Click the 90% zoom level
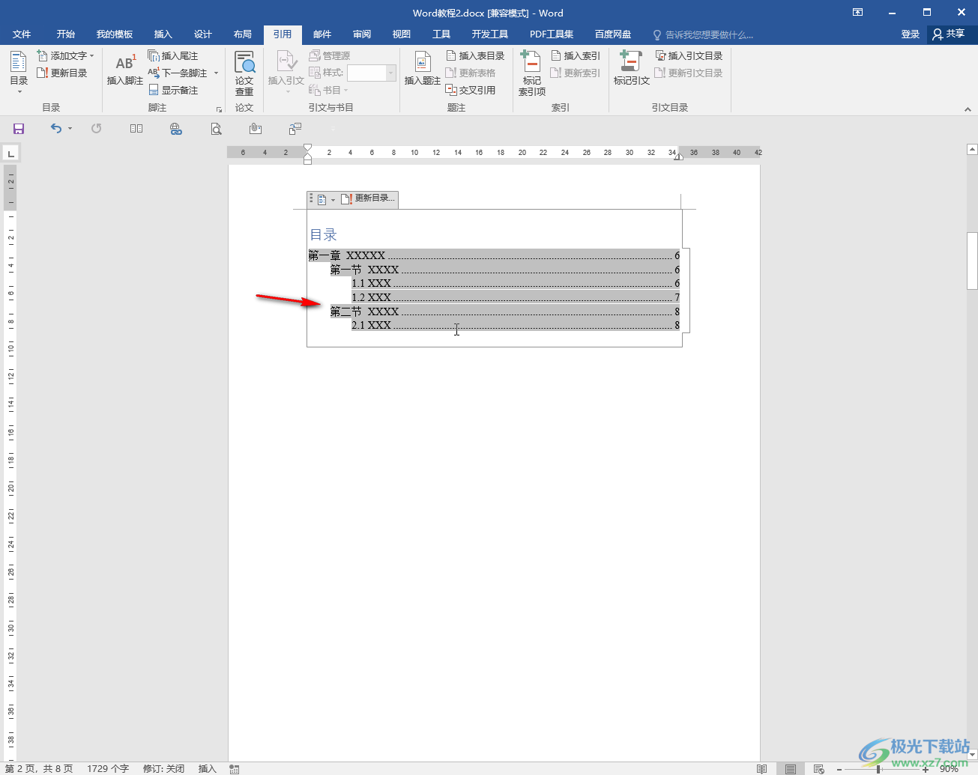Image resolution: width=978 pixels, height=775 pixels. [x=949, y=769]
